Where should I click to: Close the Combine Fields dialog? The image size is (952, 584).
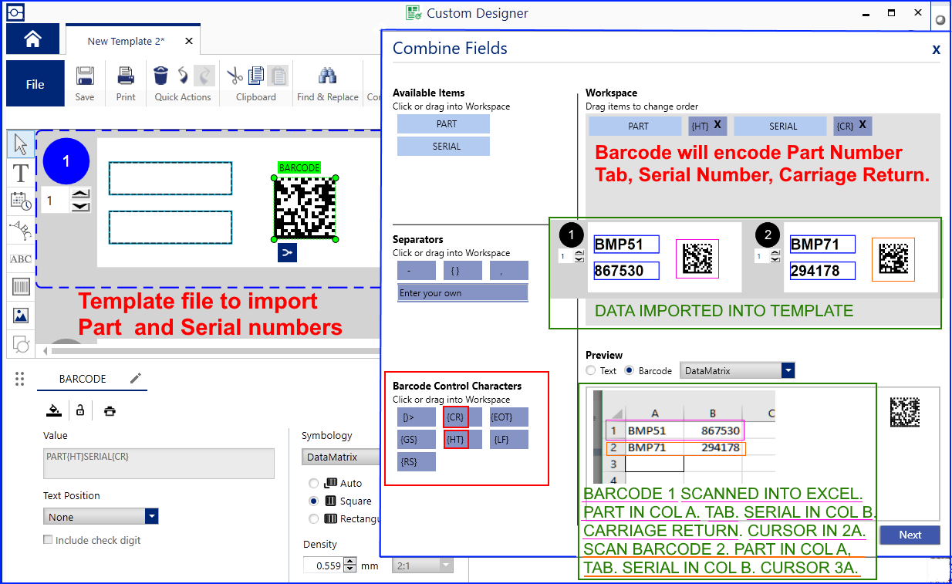click(936, 49)
